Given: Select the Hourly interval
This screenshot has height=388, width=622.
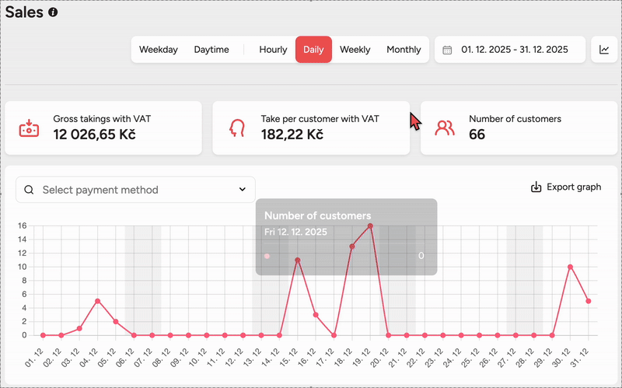Looking at the screenshot, I should tap(273, 50).
